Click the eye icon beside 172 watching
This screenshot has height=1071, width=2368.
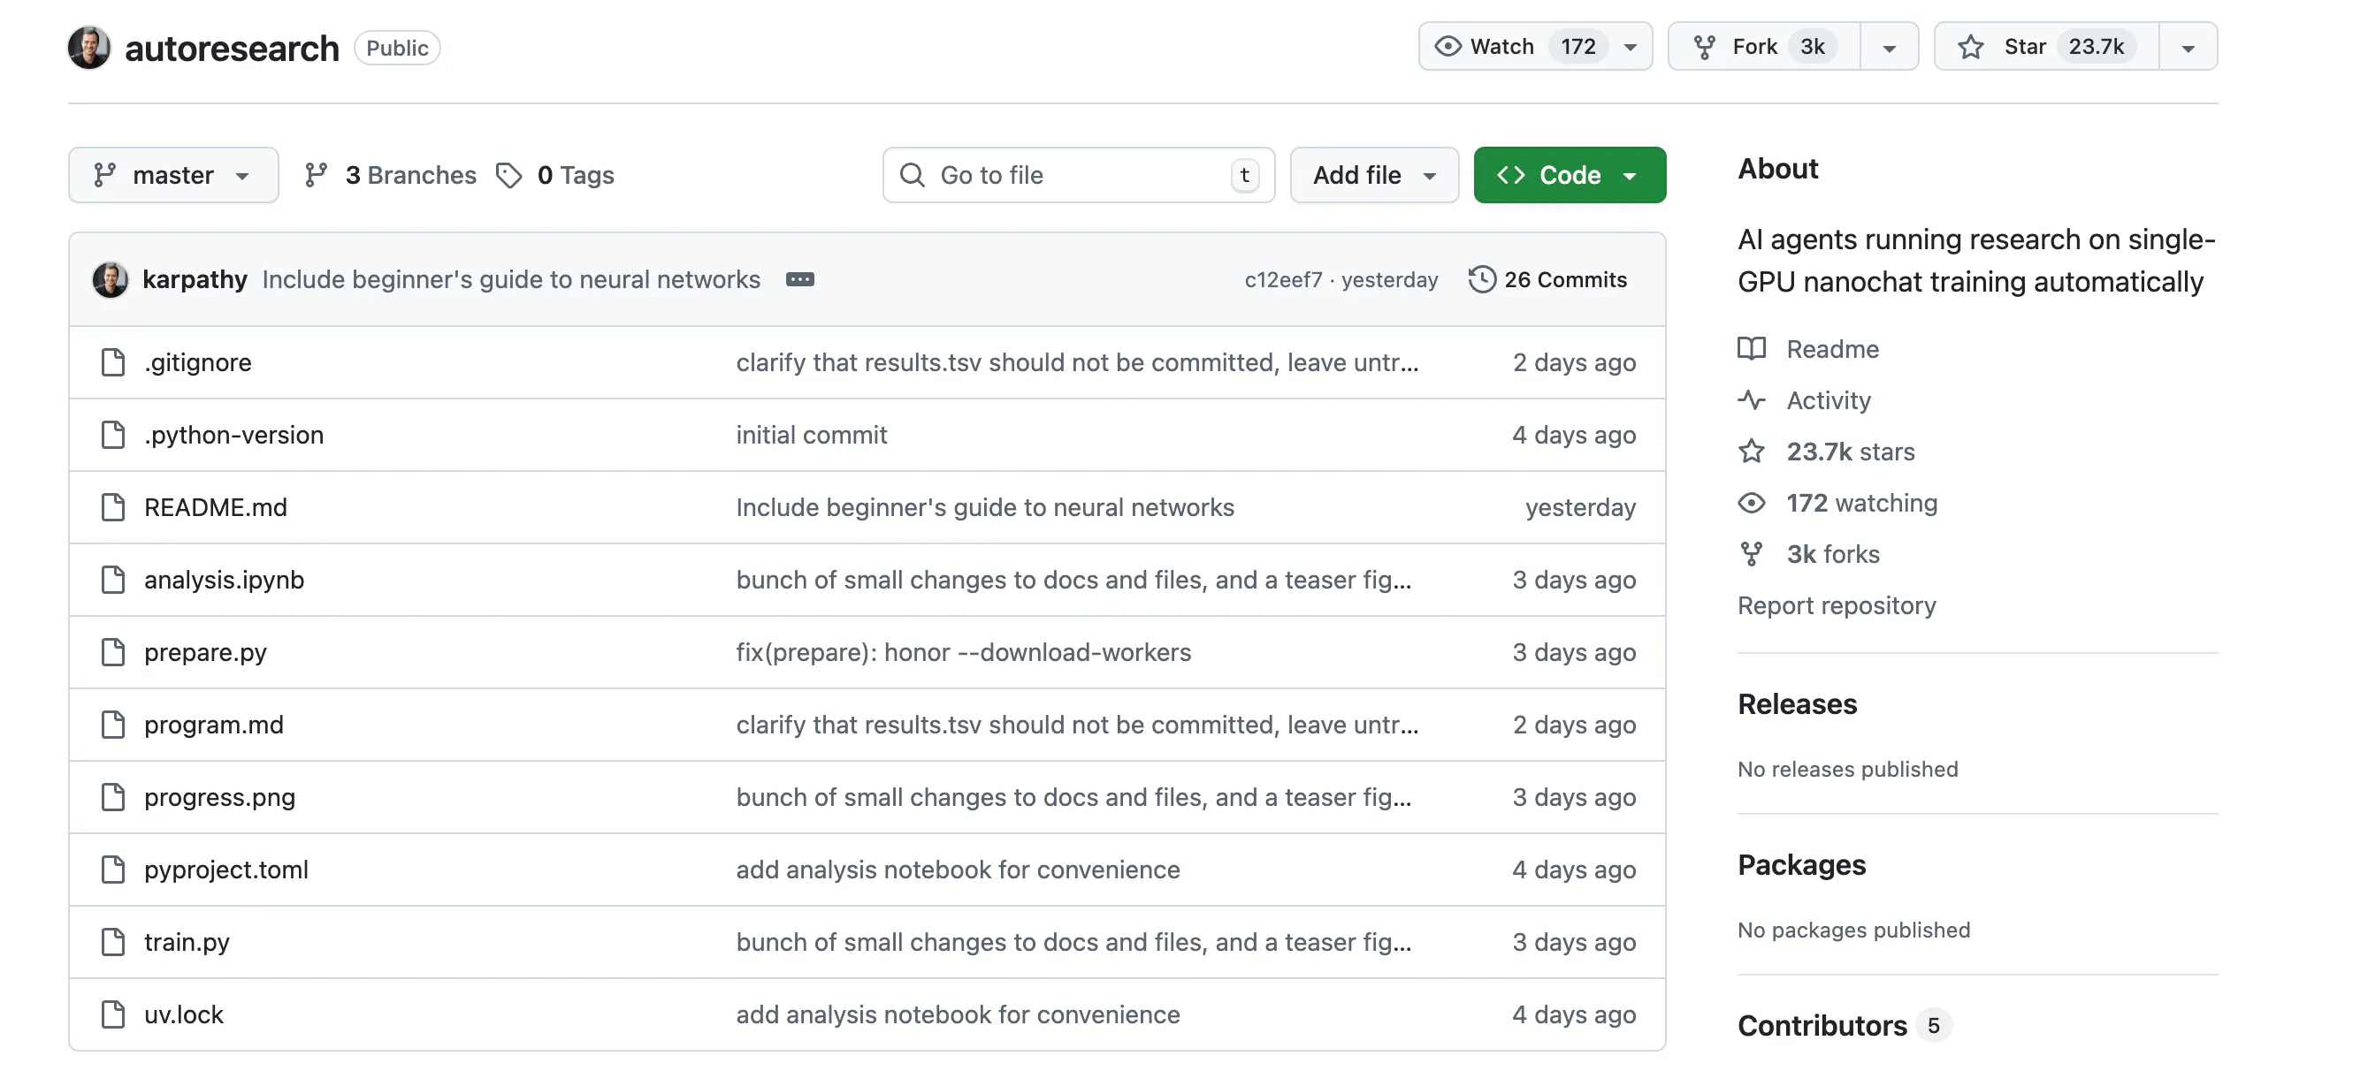pyautogui.click(x=1751, y=504)
